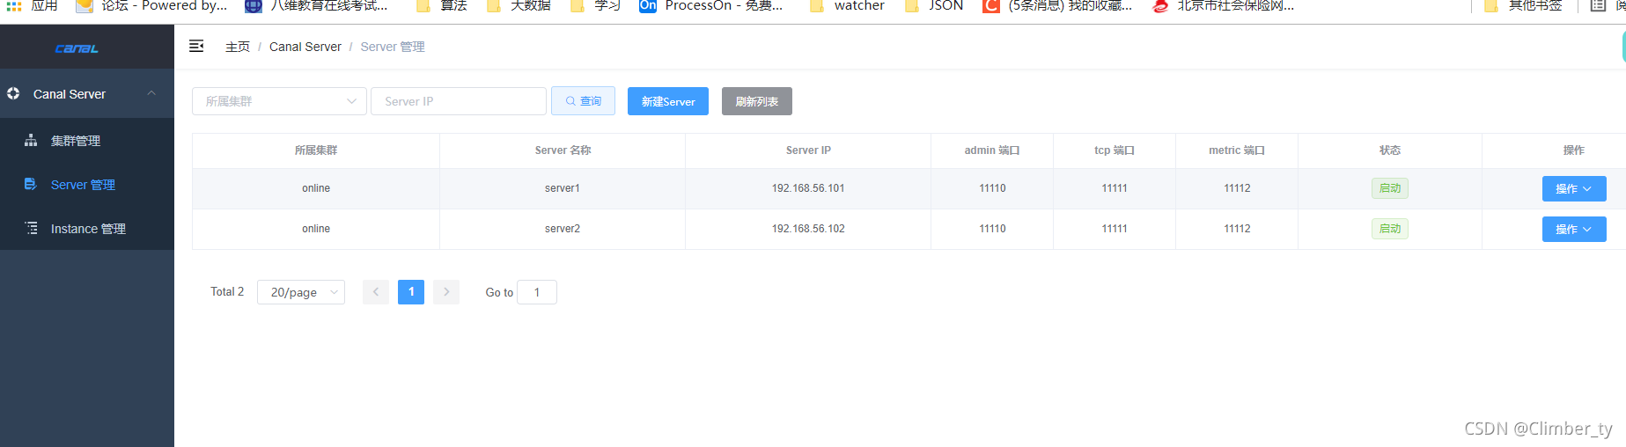The width and height of the screenshot is (1626, 447).
Task: Open the ProcessOn bookmark icon
Action: [x=648, y=5]
